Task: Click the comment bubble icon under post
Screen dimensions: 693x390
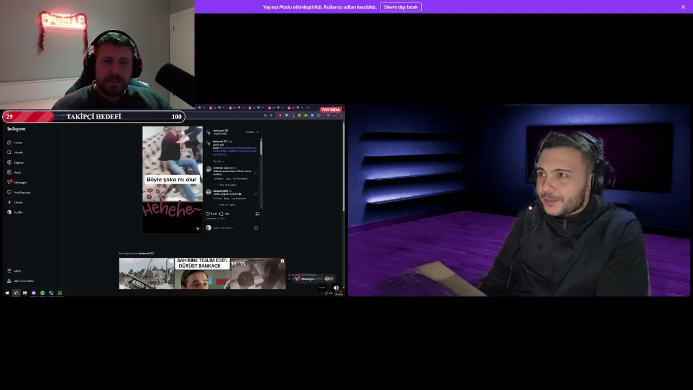Action: pyautogui.click(x=221, y=213)
